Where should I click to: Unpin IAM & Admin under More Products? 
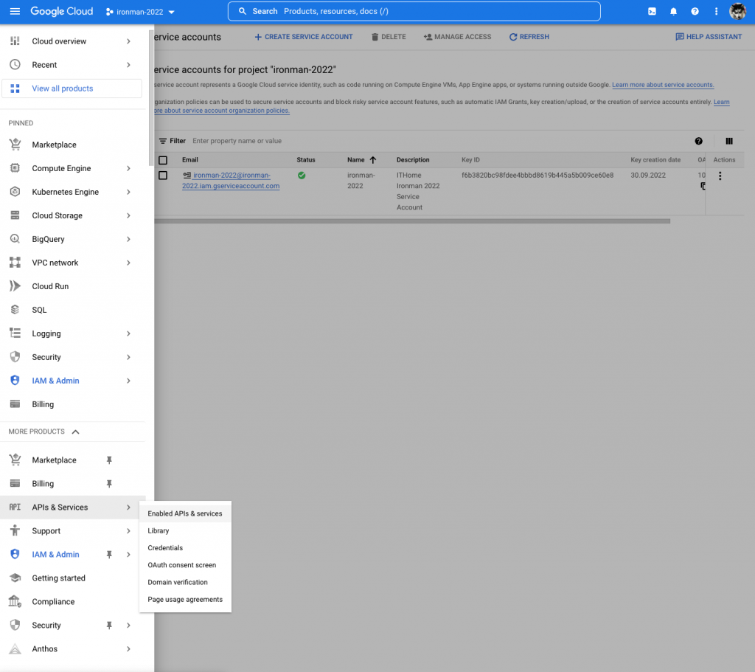(109, 555)
